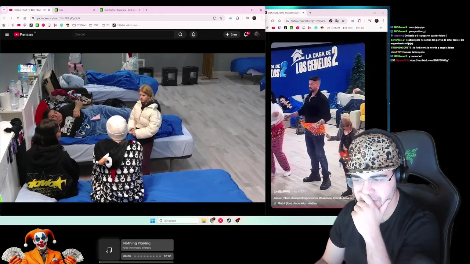The image size is (470, 264).
Task: Click the TikTok video player
Action: 318,125
